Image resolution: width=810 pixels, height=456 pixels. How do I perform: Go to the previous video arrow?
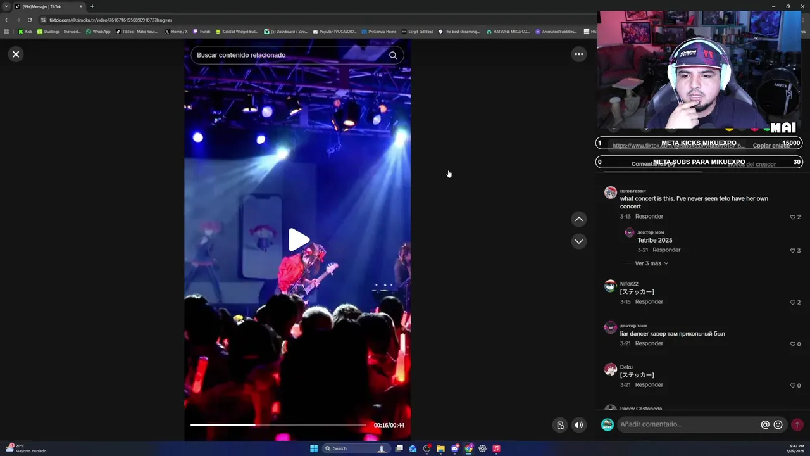point(578,219)
